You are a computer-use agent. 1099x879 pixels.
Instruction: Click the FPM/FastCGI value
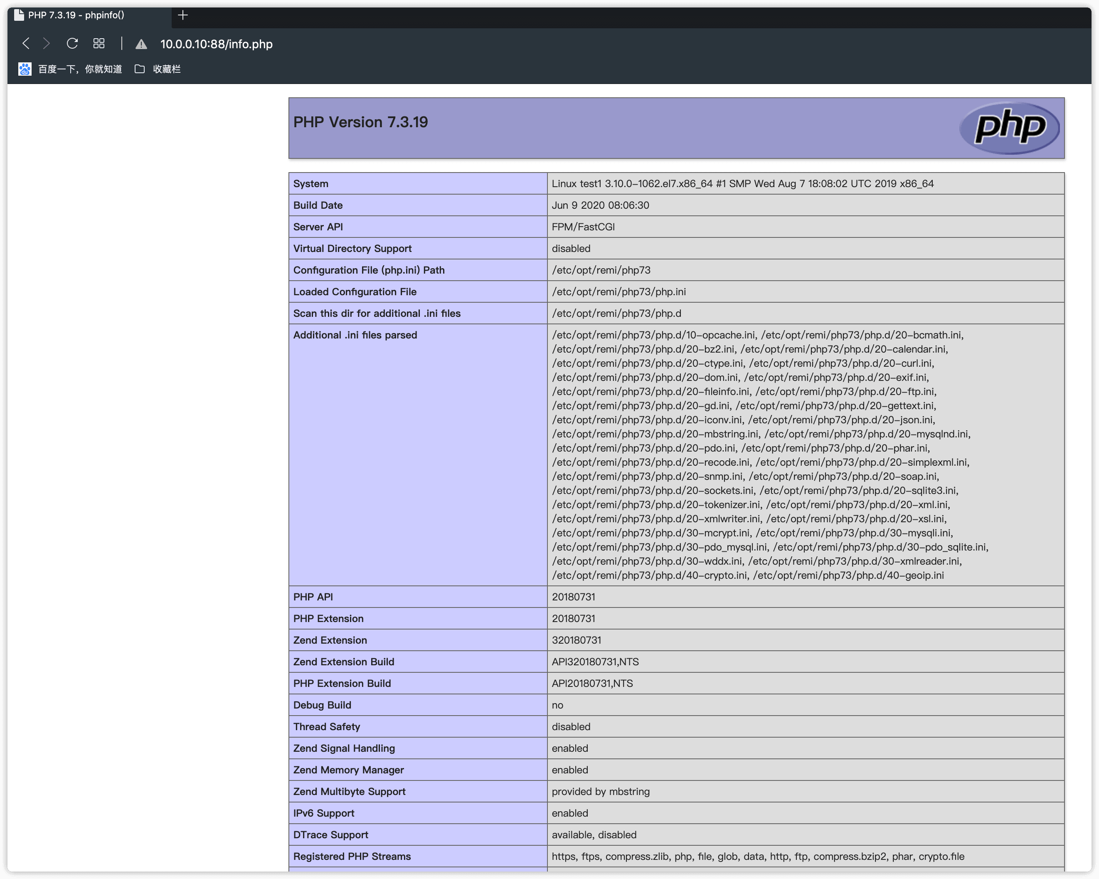tap(583, 227)
